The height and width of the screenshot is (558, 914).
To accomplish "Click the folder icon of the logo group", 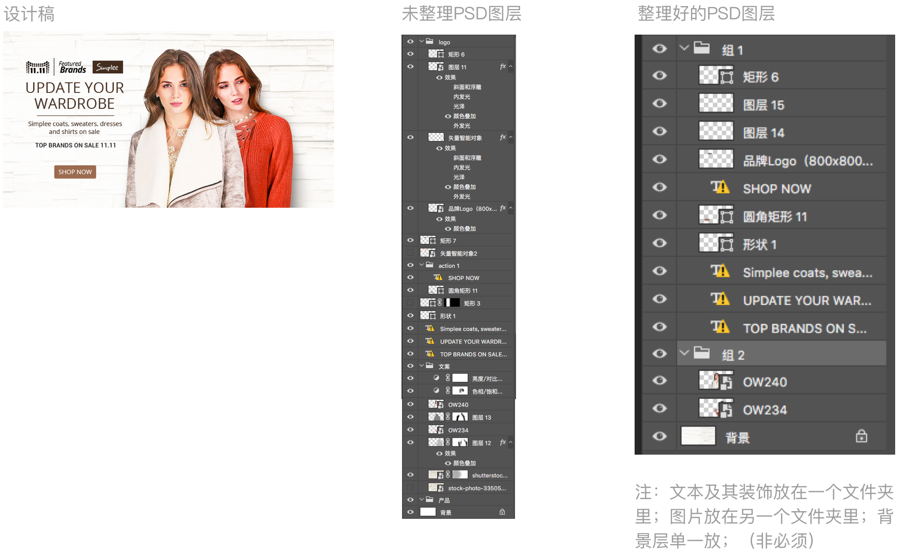I will point(430,41).
